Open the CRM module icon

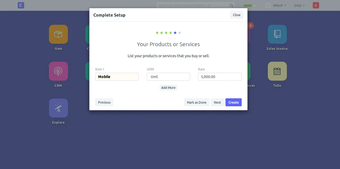(58, 71)
